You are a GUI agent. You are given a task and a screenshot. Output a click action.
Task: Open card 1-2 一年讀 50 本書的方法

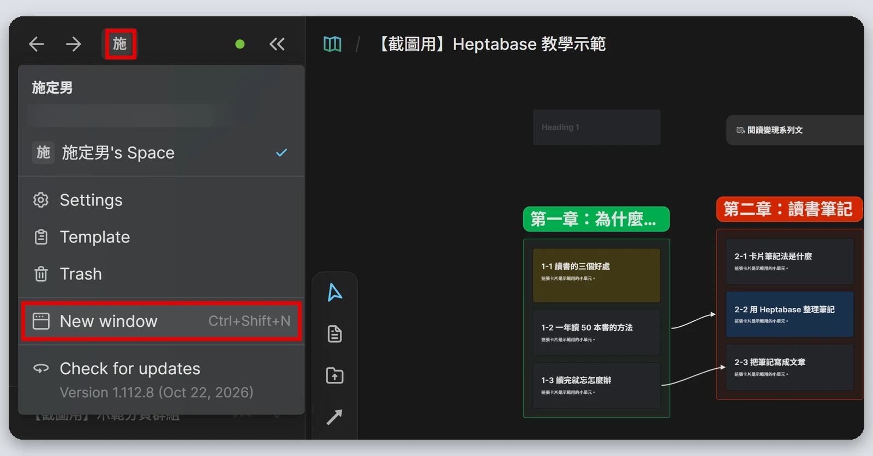[597, 332]
